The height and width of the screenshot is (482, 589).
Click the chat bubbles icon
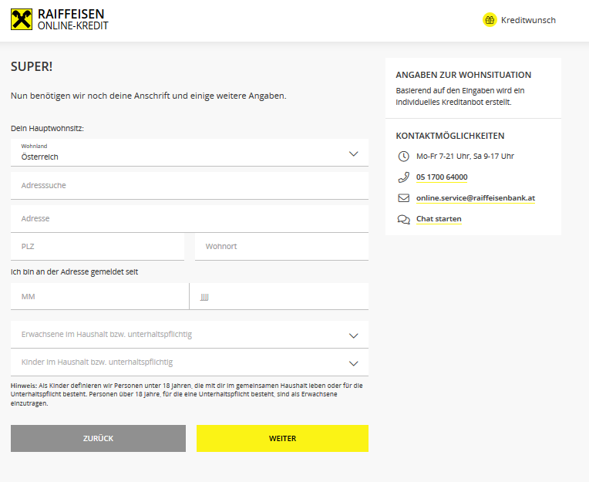point(403,219)
